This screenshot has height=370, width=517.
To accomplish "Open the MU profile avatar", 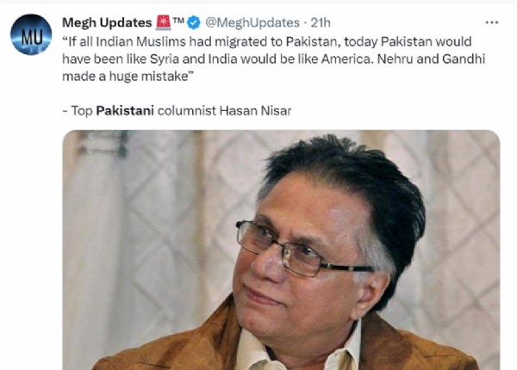I will (31, 34).
